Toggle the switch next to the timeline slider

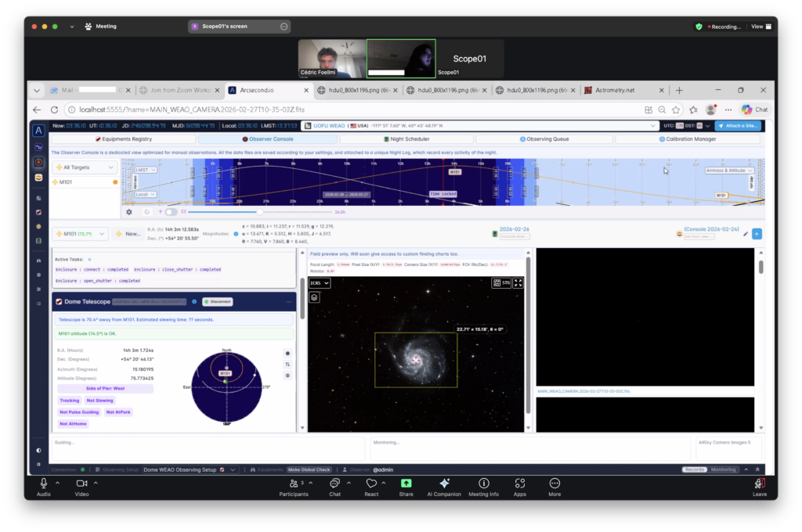(x=170, y=211)
